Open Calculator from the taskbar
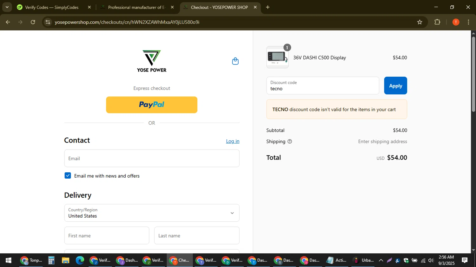Screen dimensions: 476x267 51,260
